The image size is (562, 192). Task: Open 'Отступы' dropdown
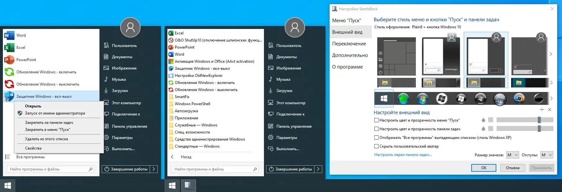[x=547, y=155]
